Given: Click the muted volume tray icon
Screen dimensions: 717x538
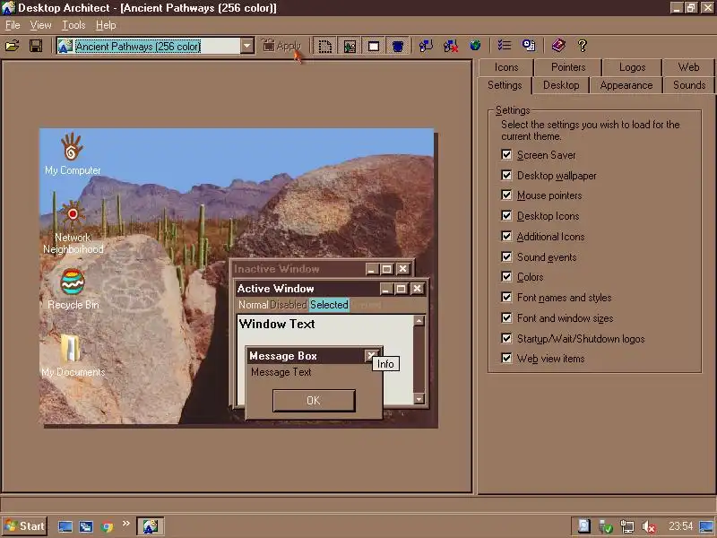Looking at the screenshot, I should click(649, 527).
